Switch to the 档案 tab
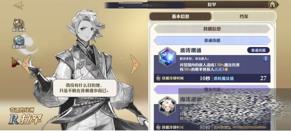 tap(244, 16)
